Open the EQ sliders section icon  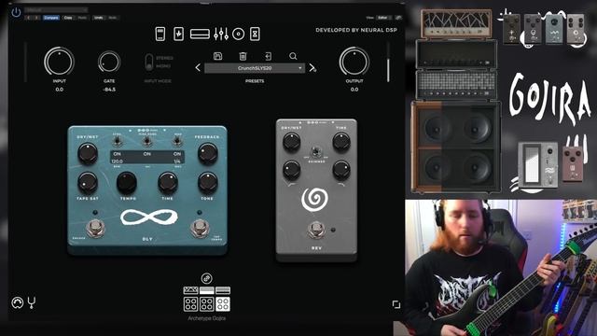[221, 34]
